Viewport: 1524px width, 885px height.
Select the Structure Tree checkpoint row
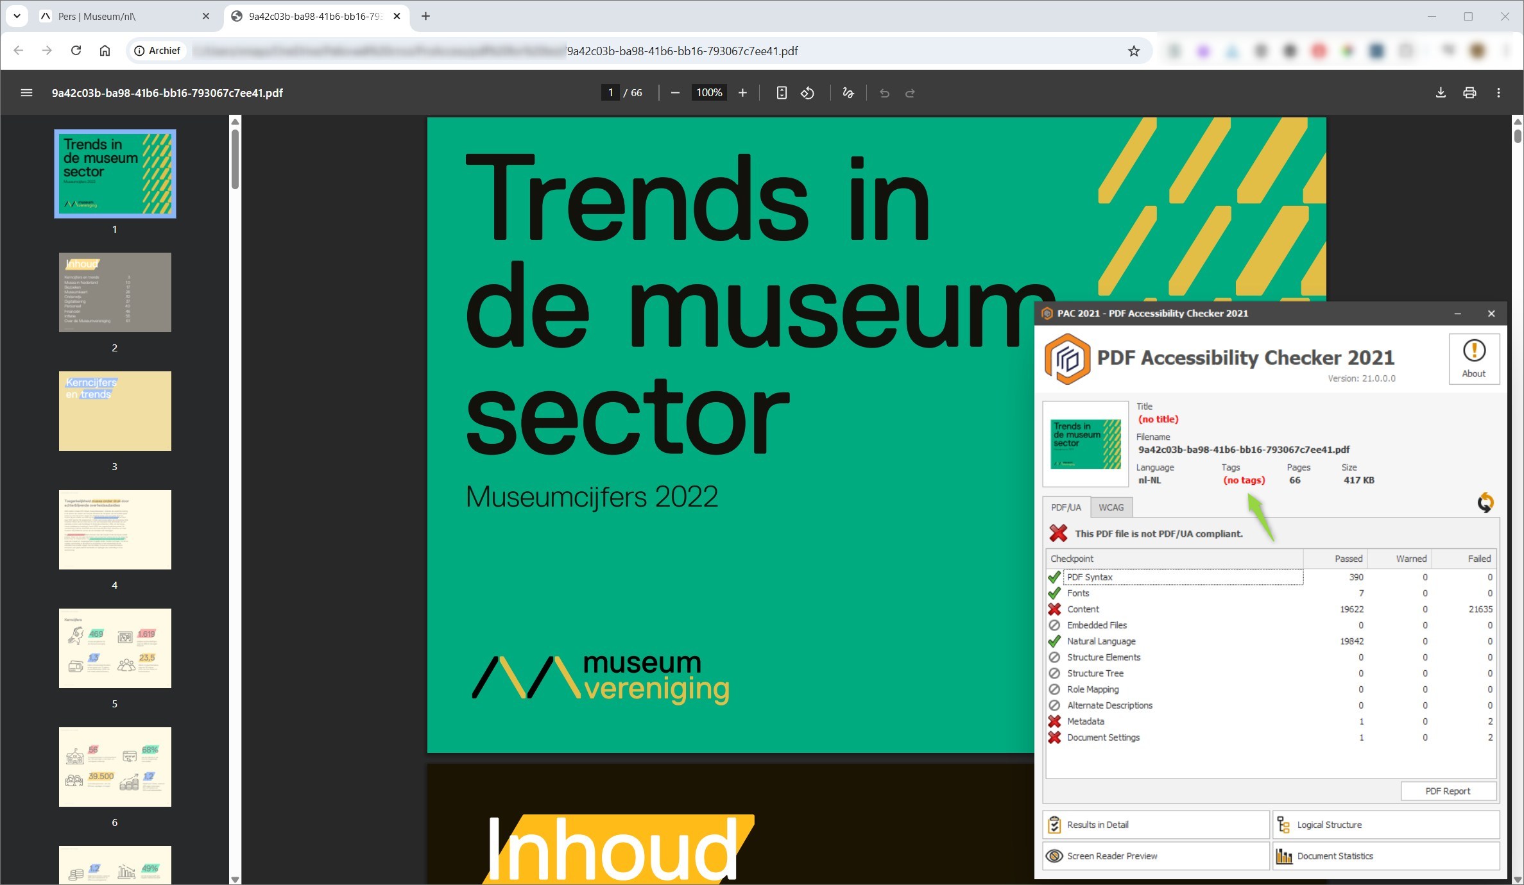[1271, 673]
